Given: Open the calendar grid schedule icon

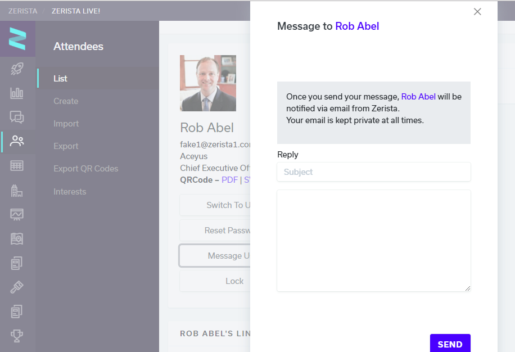Looking at the screenshot, I should (x=17, y=165).
